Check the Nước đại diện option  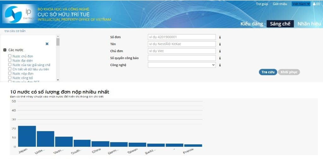[10, 60]
